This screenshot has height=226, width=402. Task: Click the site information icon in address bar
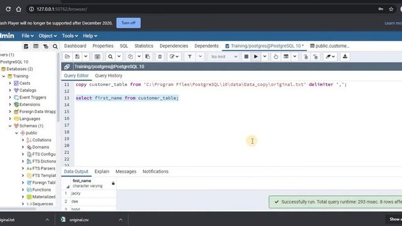click(x=31, y=9)
